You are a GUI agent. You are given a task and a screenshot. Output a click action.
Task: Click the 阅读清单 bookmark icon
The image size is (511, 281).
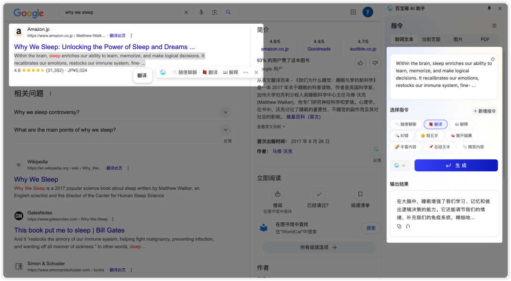(x=360, y=194)
